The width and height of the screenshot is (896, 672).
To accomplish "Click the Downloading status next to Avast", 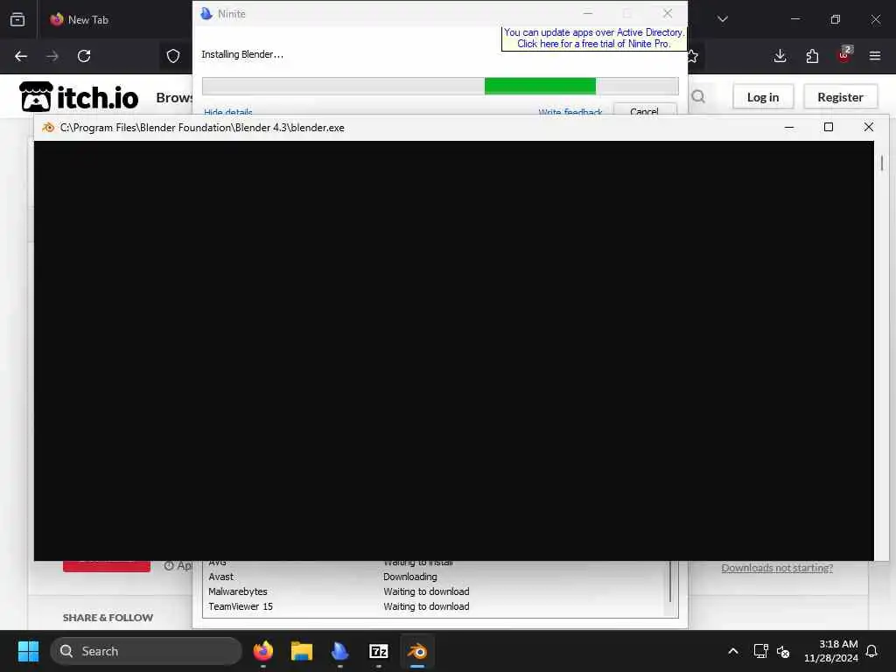I will coord(409,577).
